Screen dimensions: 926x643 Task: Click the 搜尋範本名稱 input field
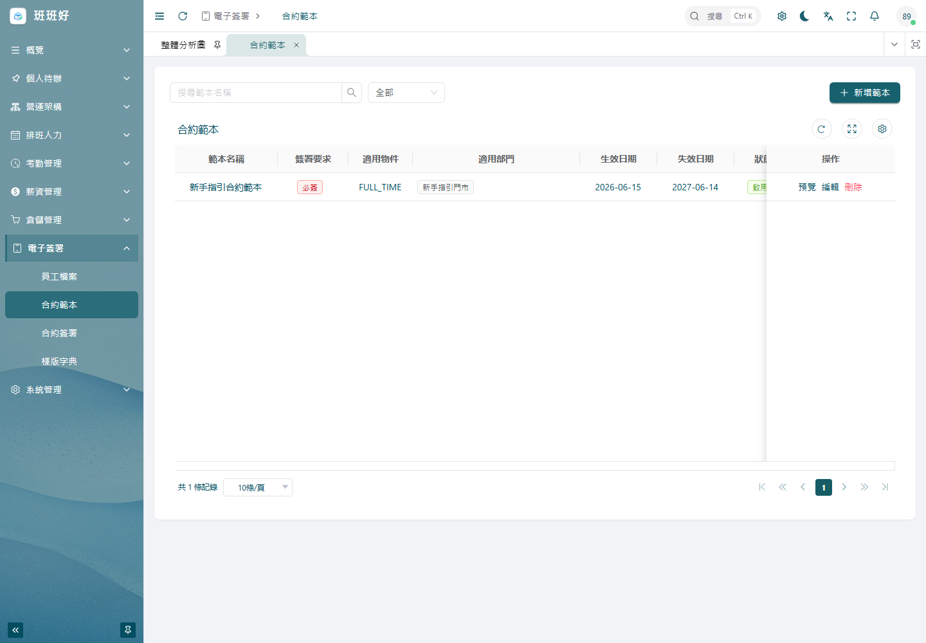[256, 93]
